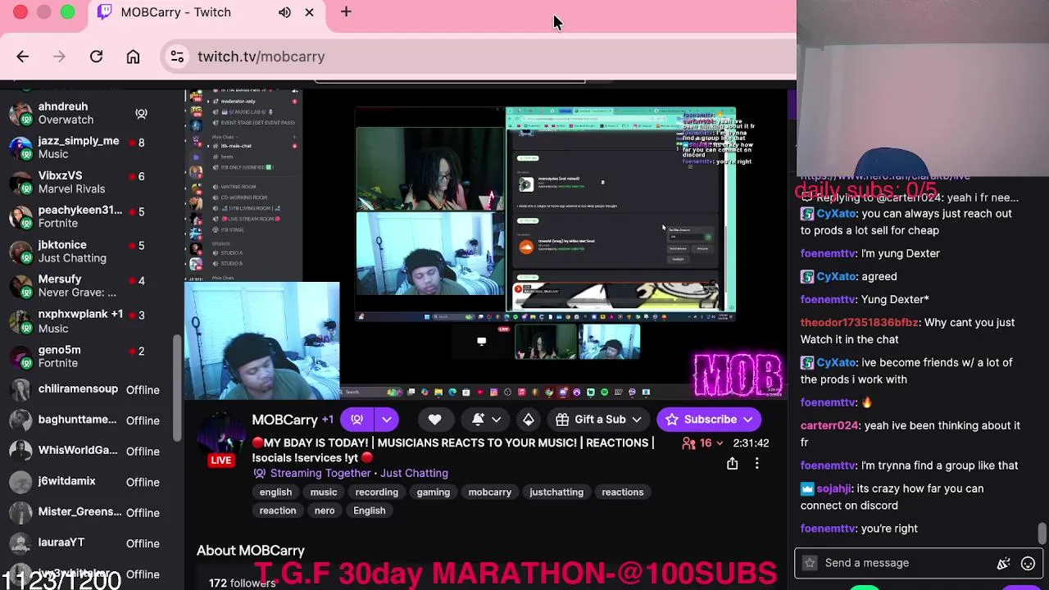Open a new browser tab
This screenshot has height=590, width=1049.
(x=346, y=12)
